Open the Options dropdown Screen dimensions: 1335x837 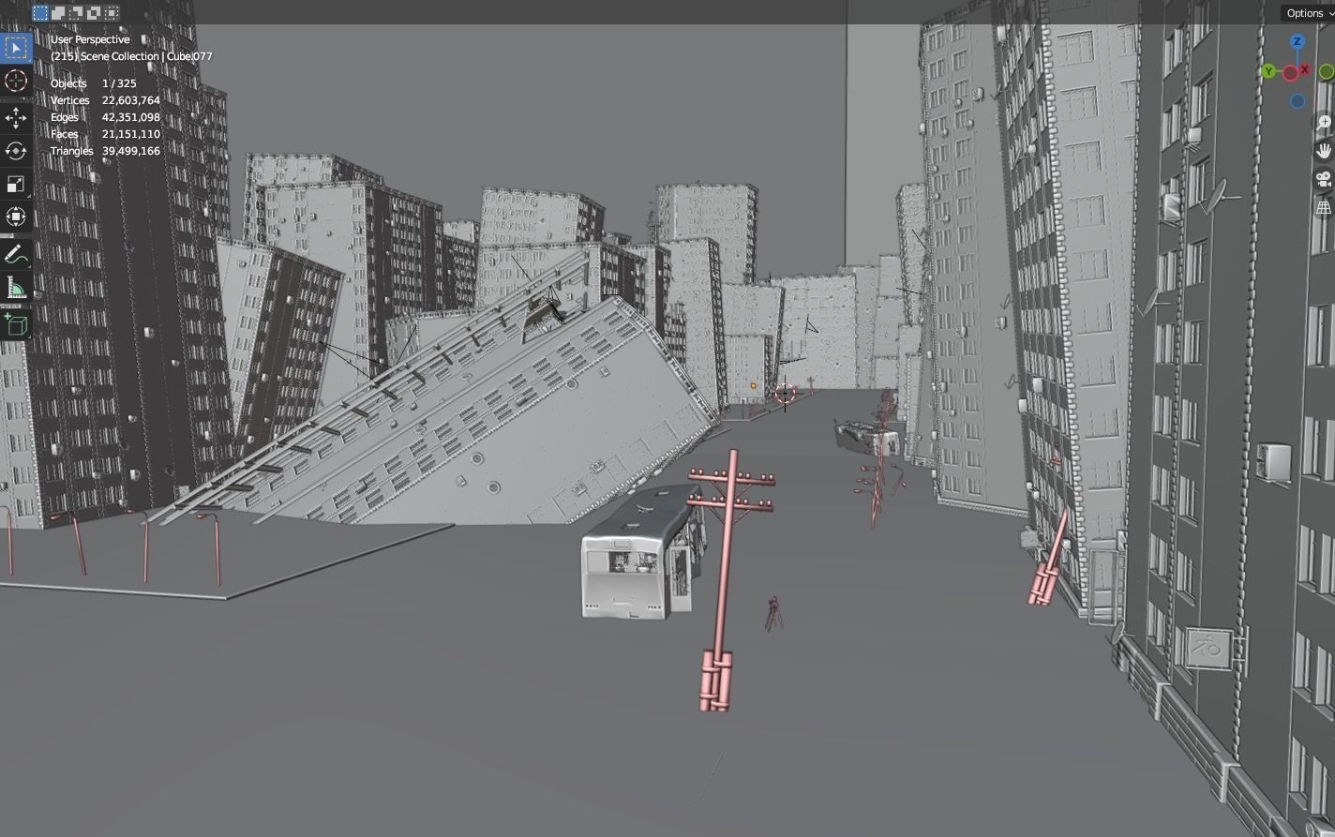(1309, 12)
